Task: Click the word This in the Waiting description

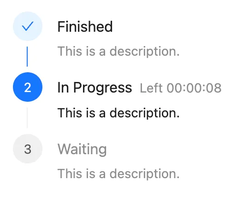Action: (70, 174)
